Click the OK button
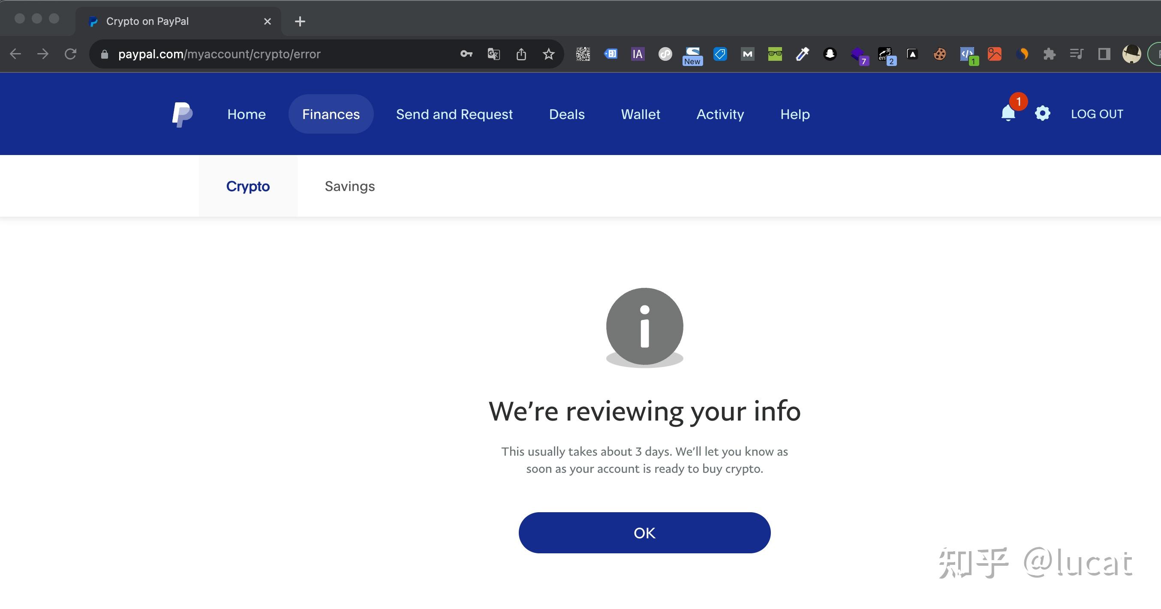 [644, 532]
